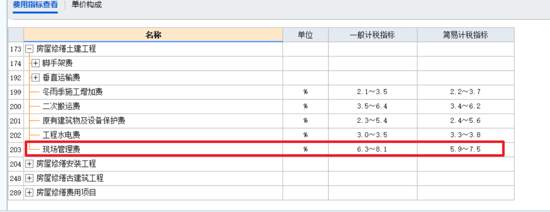Click row number 248
This screenshot has height=212, width=550.
tap(16, 178)
